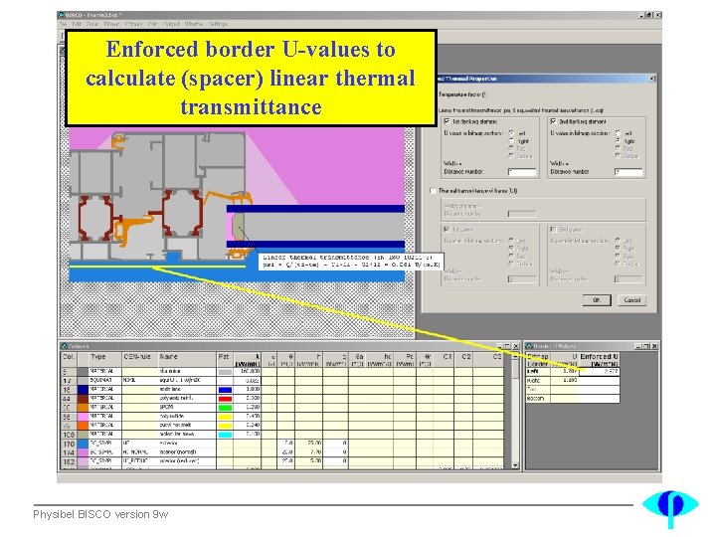Image resolution: width=716 pixels, height=537 pixels.
Task: Toggle the 2nd flanking element checkbox
Action: pyautogui.click(x=553, y=121)
